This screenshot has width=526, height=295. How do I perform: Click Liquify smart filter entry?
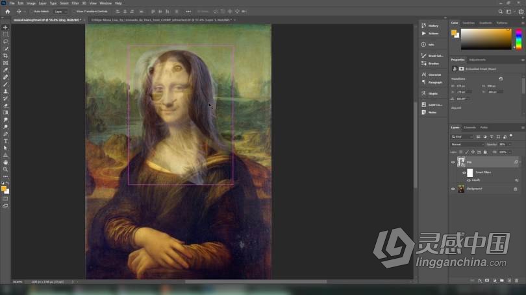[476, 180]
